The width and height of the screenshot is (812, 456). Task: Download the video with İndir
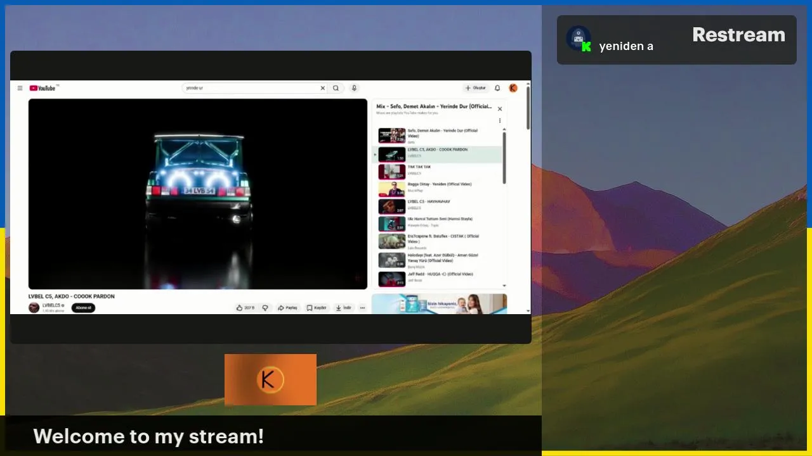[343, 308]
